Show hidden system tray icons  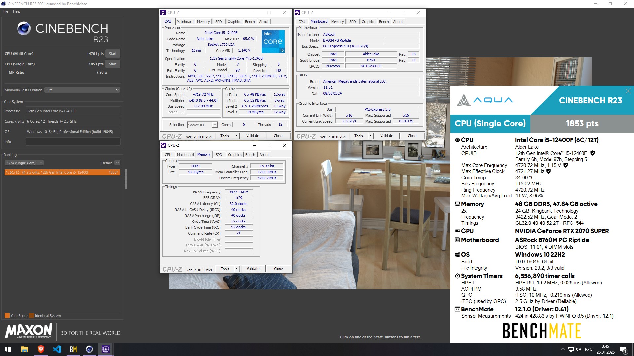[x=563, y=349]
